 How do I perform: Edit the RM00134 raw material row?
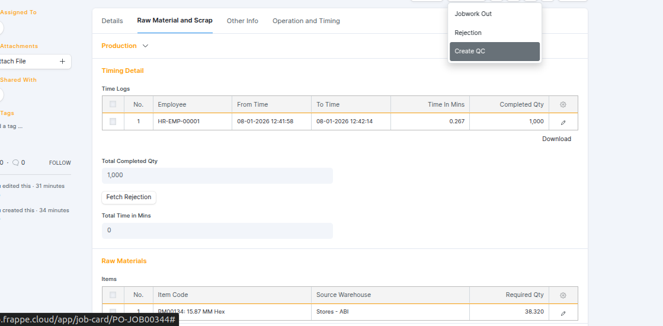coord(563,312)
